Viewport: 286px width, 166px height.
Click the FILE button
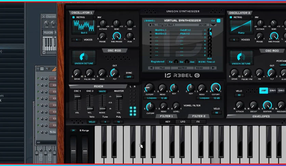162,68
